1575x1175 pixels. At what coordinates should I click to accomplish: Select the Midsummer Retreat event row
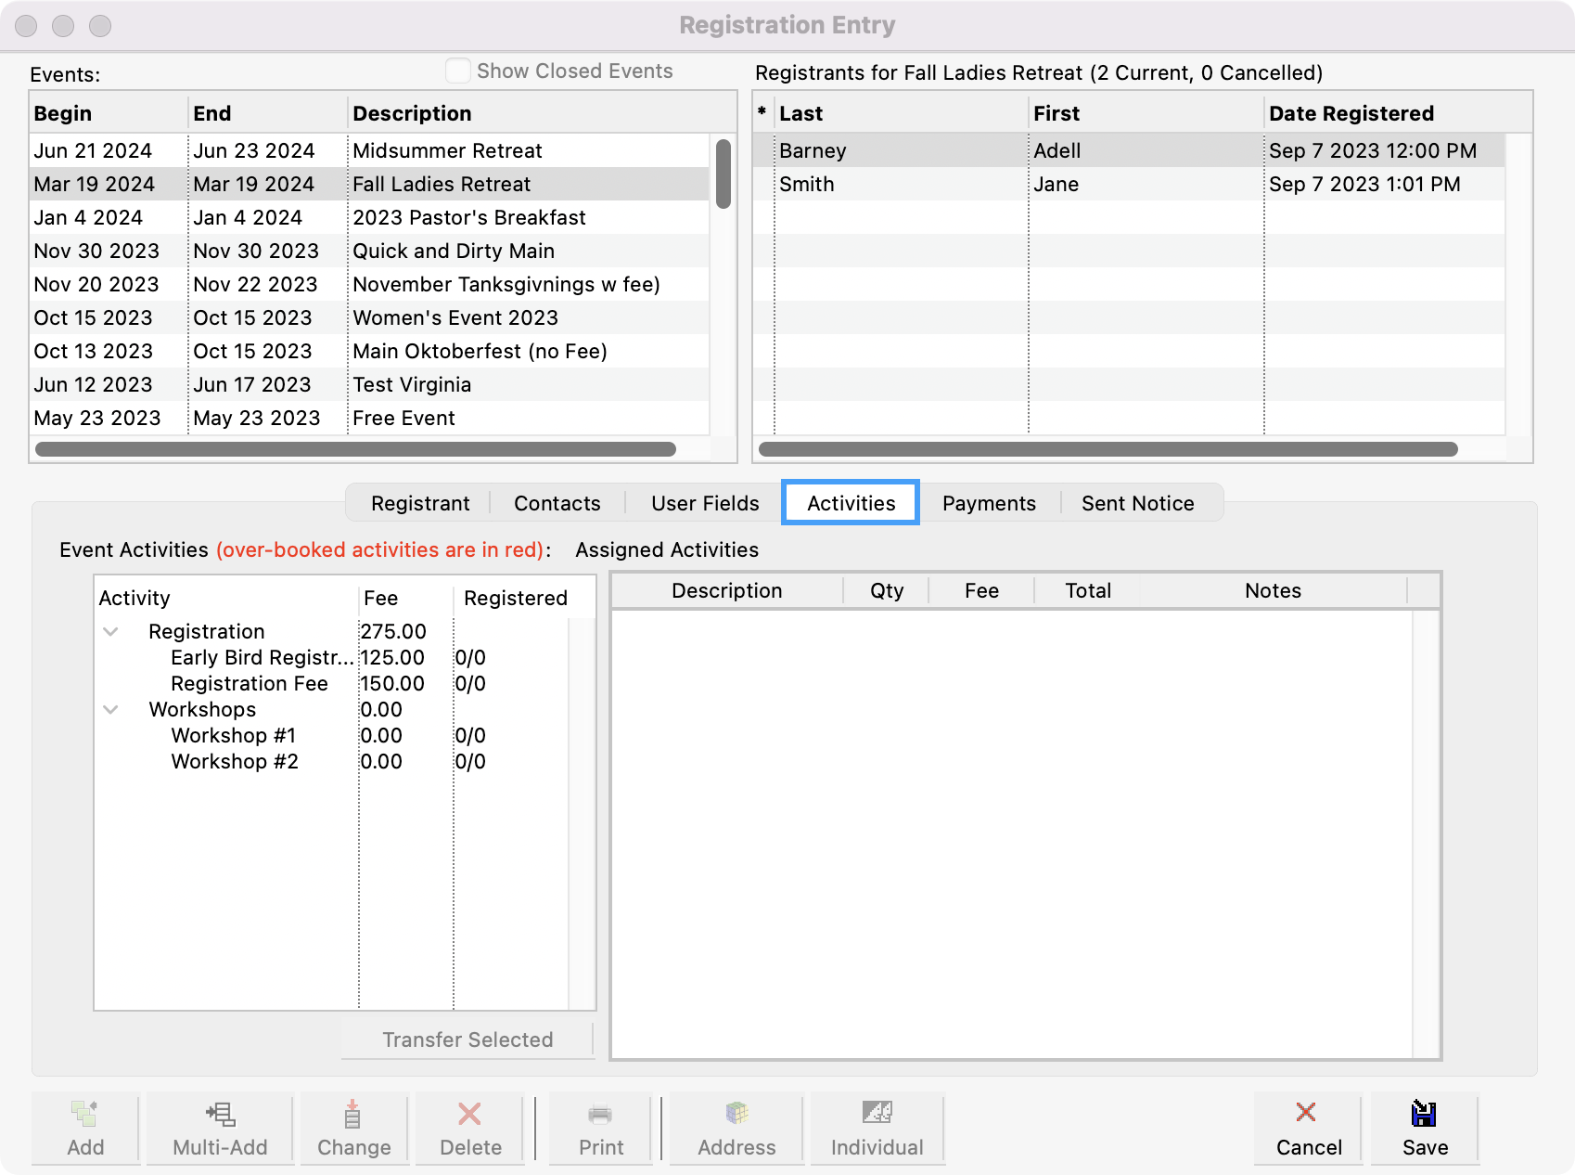tap(447, 150)
